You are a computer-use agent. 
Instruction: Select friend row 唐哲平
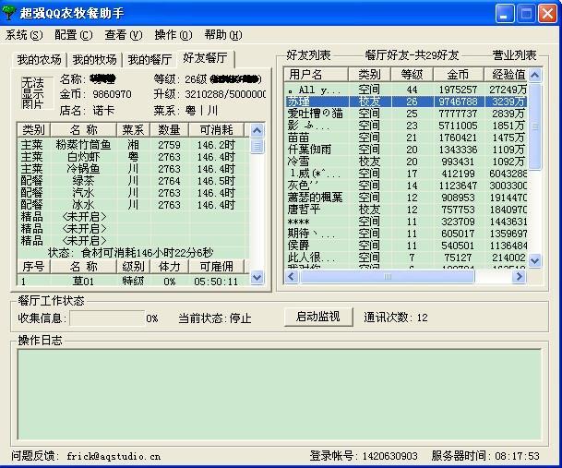pos(406,210)
